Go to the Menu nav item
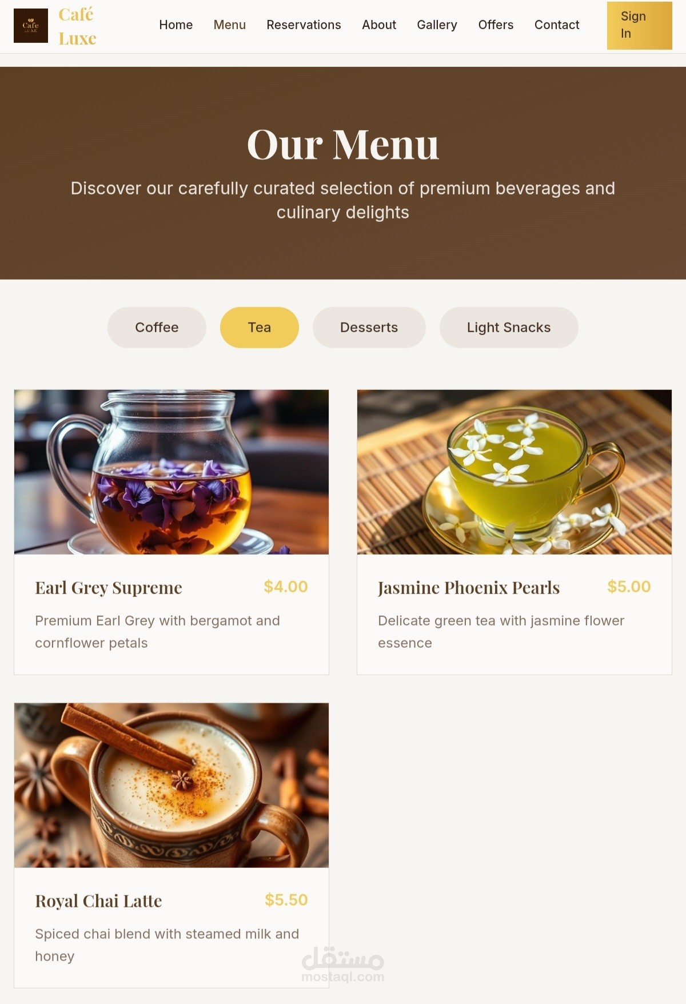The width and height of the screenshot is (686, 1004). pyautogui.click(x=229, y=25)
